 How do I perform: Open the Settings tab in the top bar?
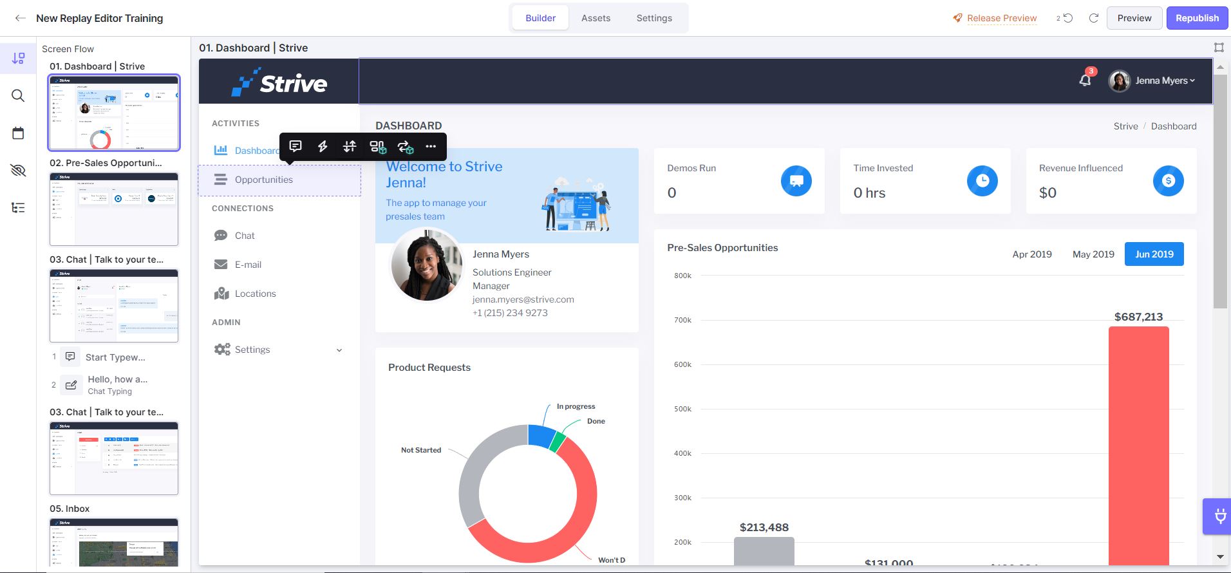(x=654, y=18)
